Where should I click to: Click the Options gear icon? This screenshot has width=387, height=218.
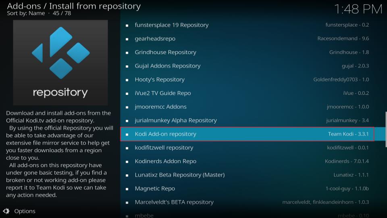(x=6, y=211)
